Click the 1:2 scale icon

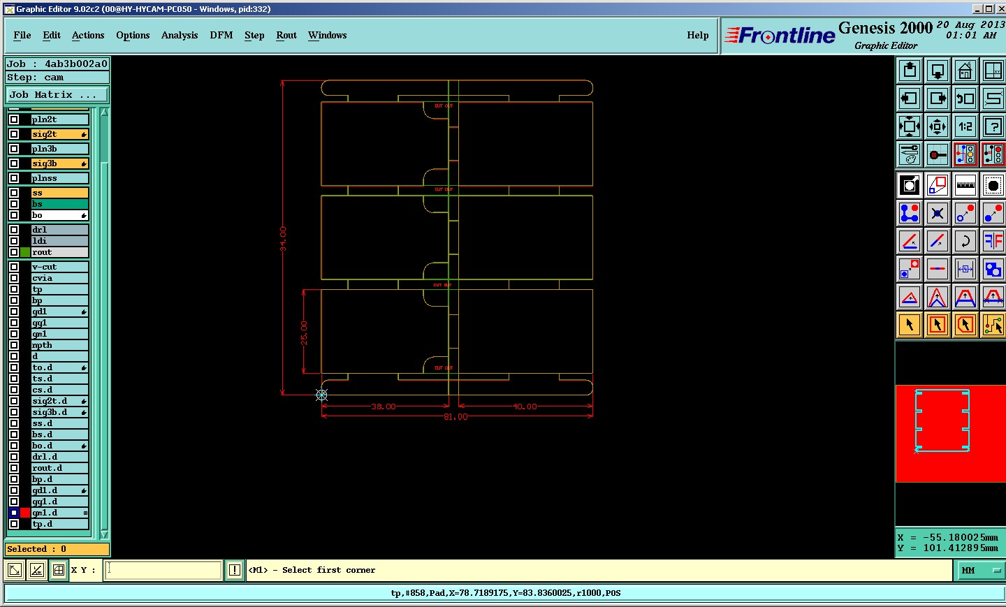965,126
